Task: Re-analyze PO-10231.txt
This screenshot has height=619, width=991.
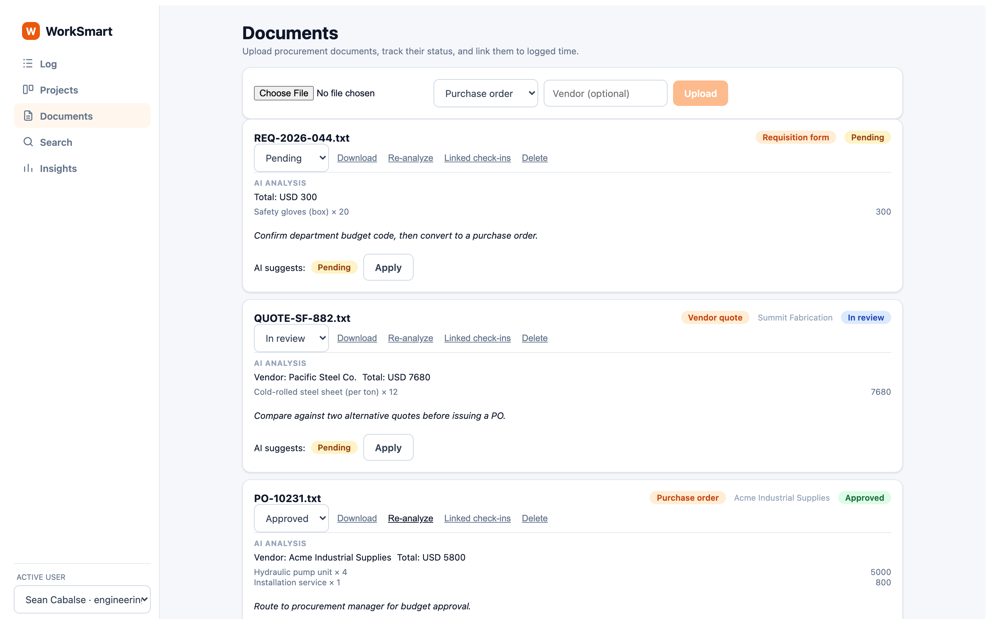Action: (410, 518)
